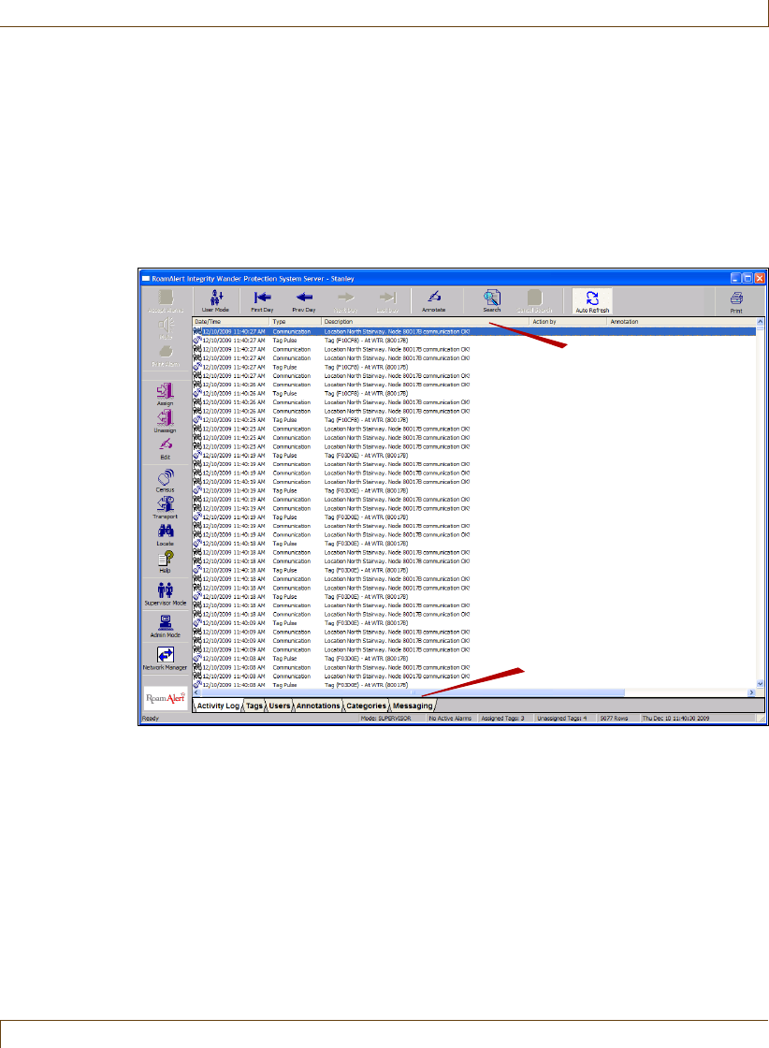Open Help from the sidebar
This screenshot has width=769, height=1048.
tap(165, 561)
